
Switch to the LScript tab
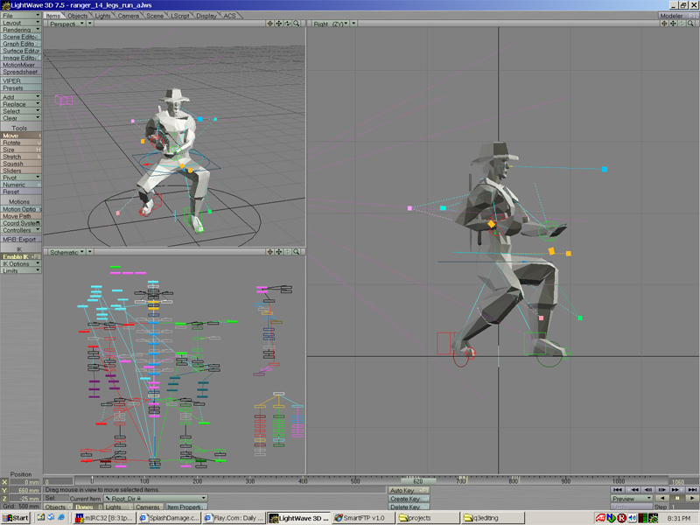tap(180, 16)
